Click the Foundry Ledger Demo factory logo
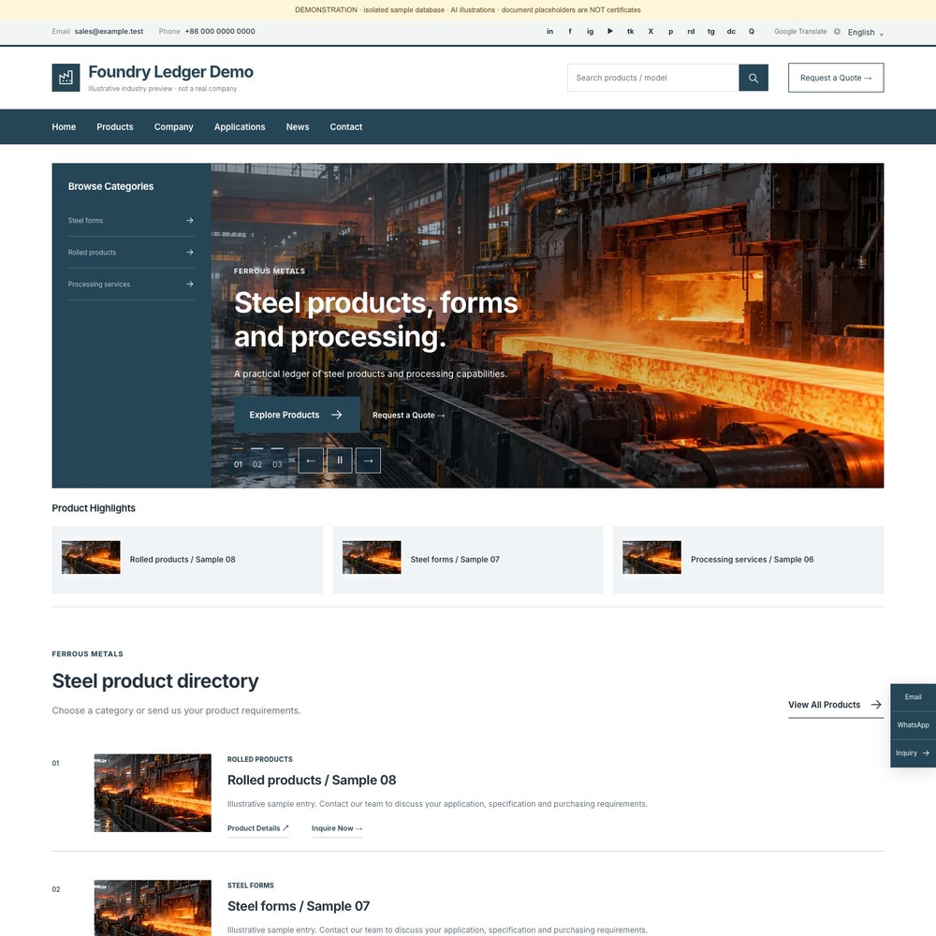 (x=66, y=78)
